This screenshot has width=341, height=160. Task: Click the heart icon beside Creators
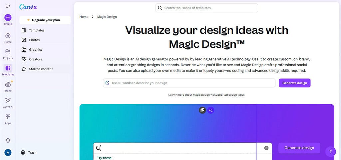[x=24, y=59]
